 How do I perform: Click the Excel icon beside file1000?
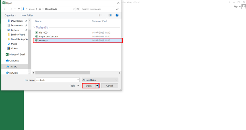point(37,32)
